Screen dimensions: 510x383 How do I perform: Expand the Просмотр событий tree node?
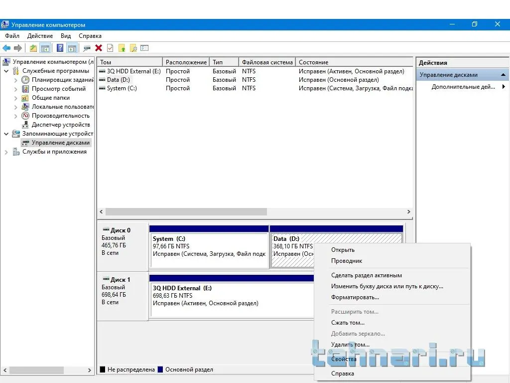pyautogui.click(x=15, y=89)
